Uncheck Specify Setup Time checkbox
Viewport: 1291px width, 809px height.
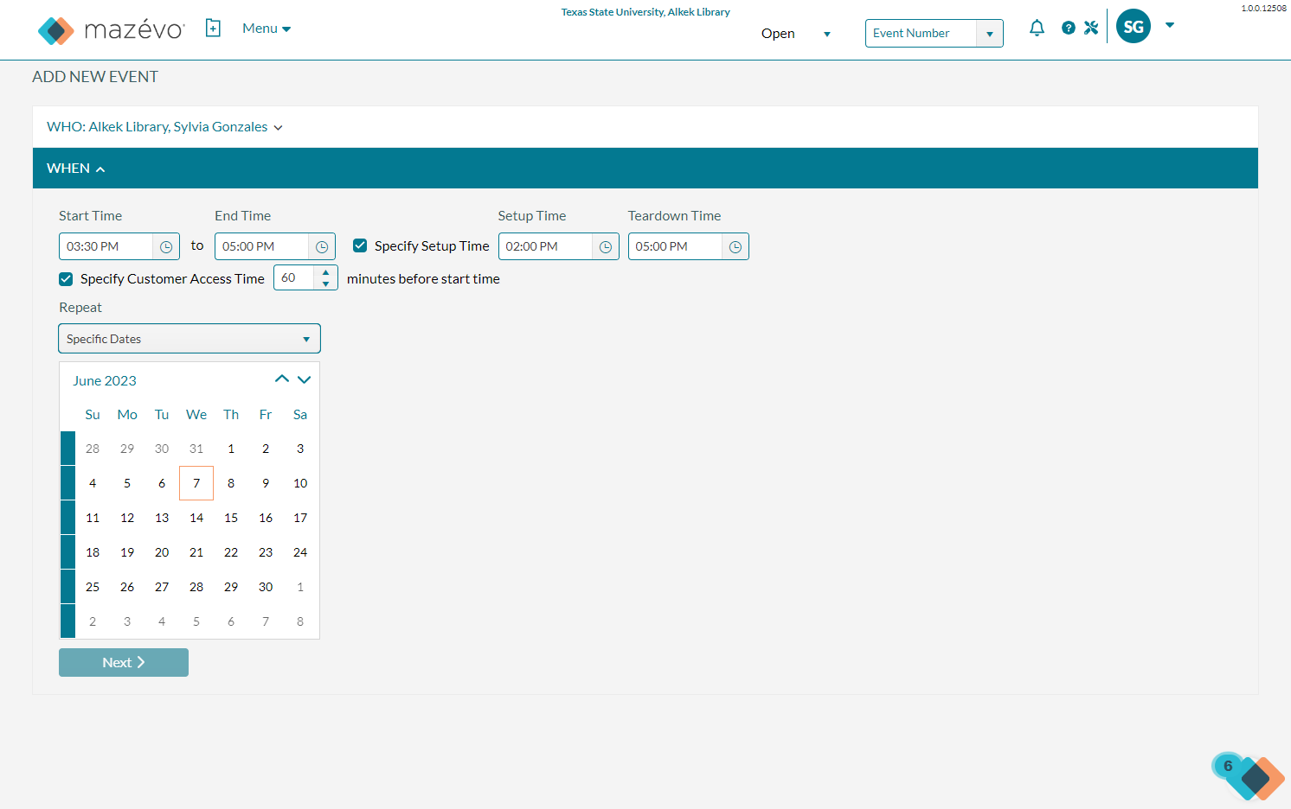tap(360, 245)
